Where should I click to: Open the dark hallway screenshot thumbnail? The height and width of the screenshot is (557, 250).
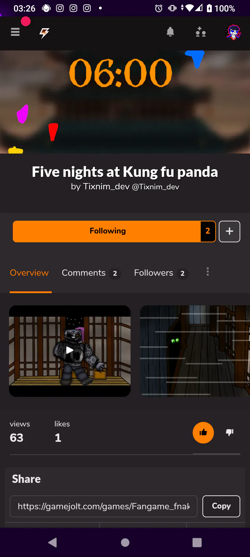[x=195, y=351]
